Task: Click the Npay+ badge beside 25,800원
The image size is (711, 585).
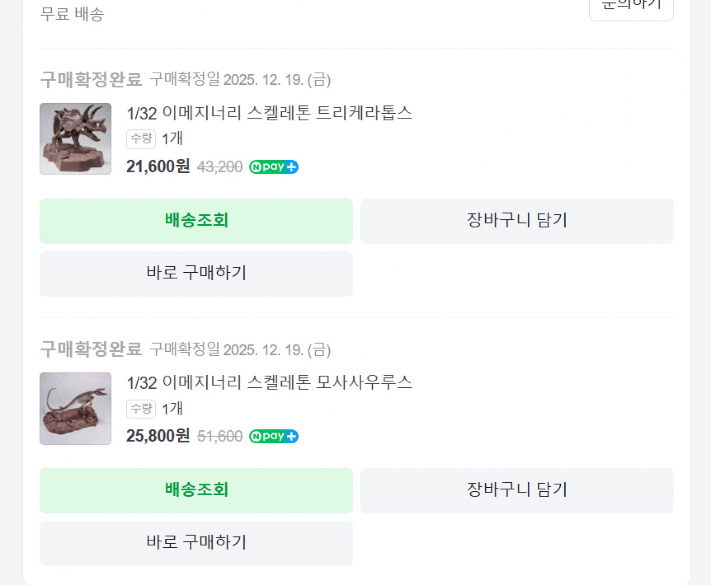Action: 273,436
